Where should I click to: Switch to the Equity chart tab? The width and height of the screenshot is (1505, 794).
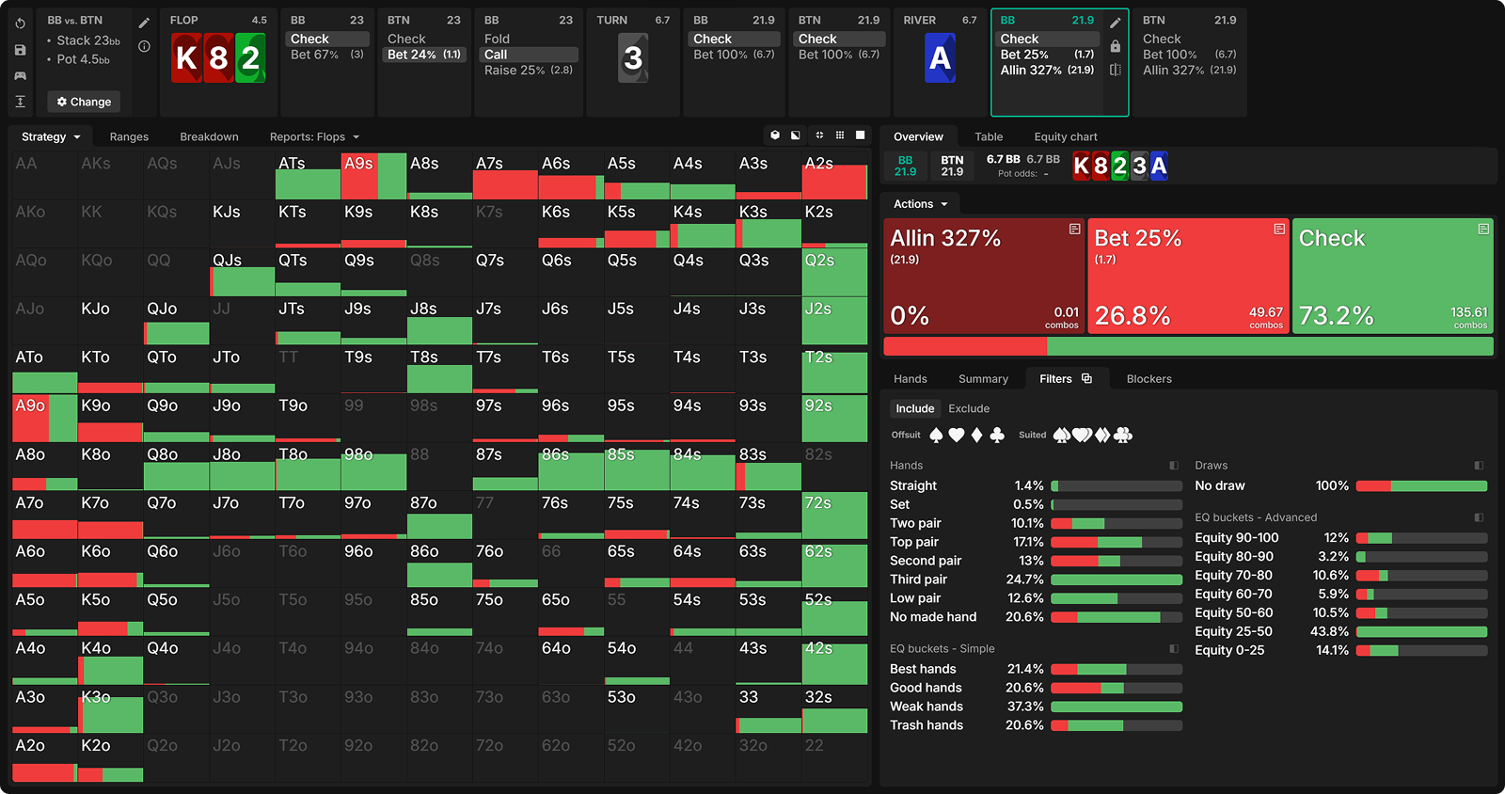[x=1065, y=136]
